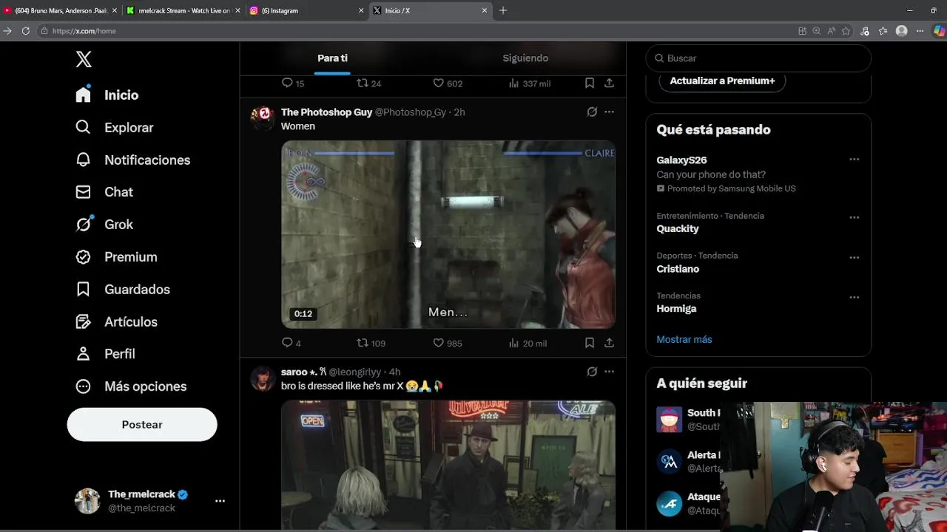
Task: Open Premium in the sidebar
Action: [117, 257]
